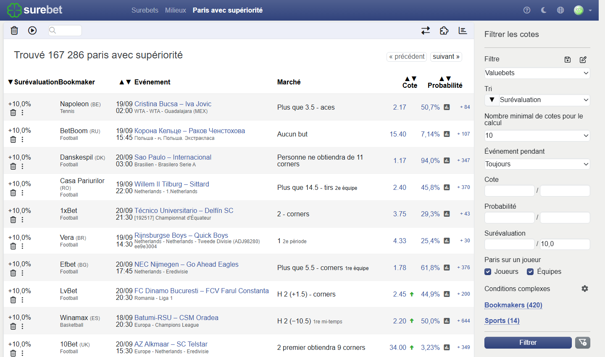Open the calculator on the Sao Paulo – Internacional row
Image resolution: width=605 pixels, height=357 pixels.
click(447, 160)
